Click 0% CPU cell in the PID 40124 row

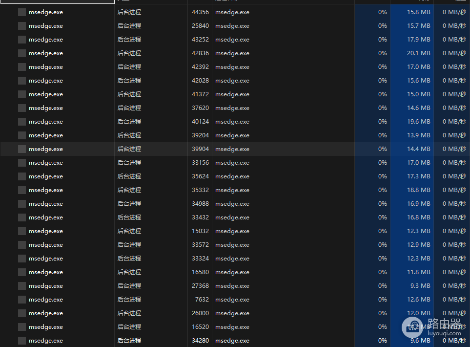(x=383, y=122)
